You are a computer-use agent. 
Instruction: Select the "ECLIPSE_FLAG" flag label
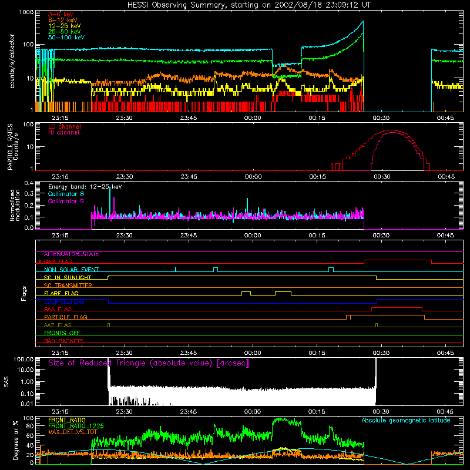pos(64,301)
